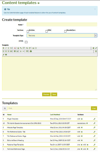Click the find magnifier toolbar icon
Viewport: 100px width, 153px height.
point(27,48)
